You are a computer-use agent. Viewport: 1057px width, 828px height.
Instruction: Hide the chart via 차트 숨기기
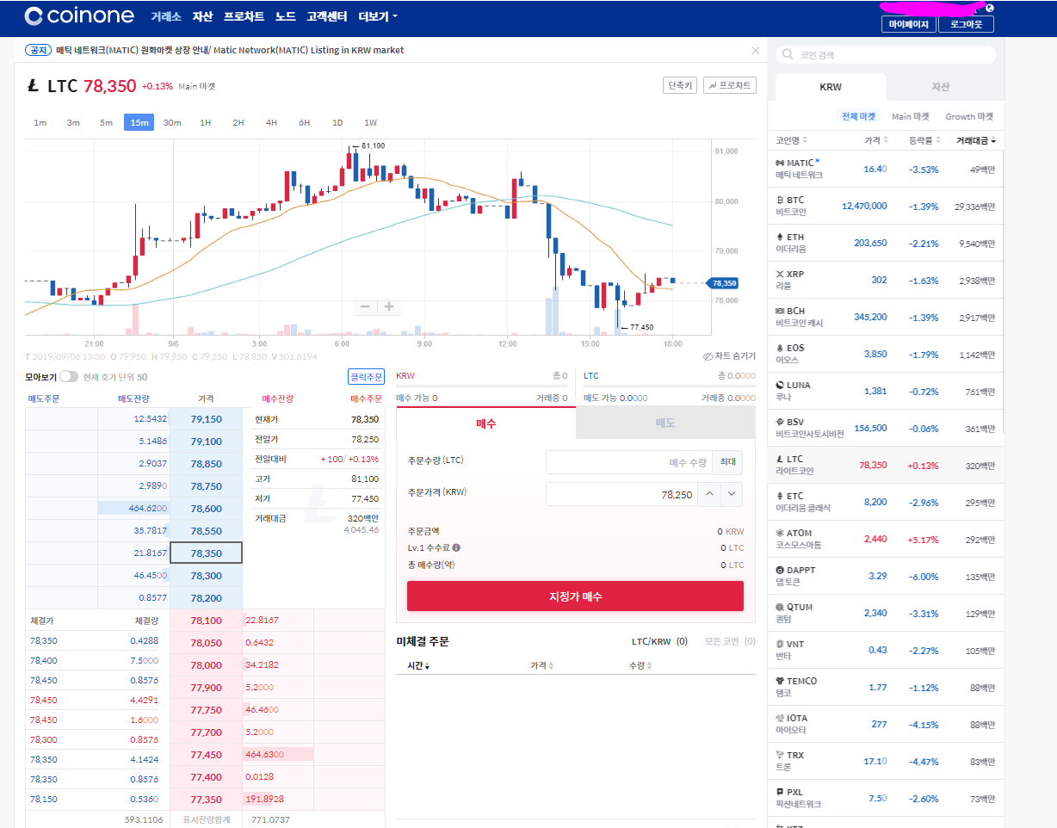coord(729,355)
